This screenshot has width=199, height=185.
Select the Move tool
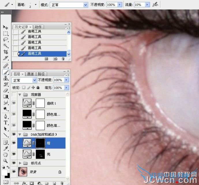pos(5,27)
